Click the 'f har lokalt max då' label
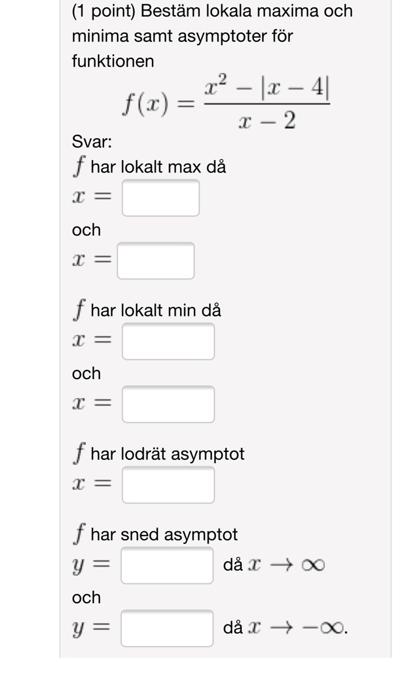The image size is (413, 679). (150, 167)
